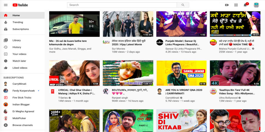This screenshot has height=132, width=265.
Task: Open 'Saathiya Bin Tere' Full 4K title
Action: click(237, 92)
